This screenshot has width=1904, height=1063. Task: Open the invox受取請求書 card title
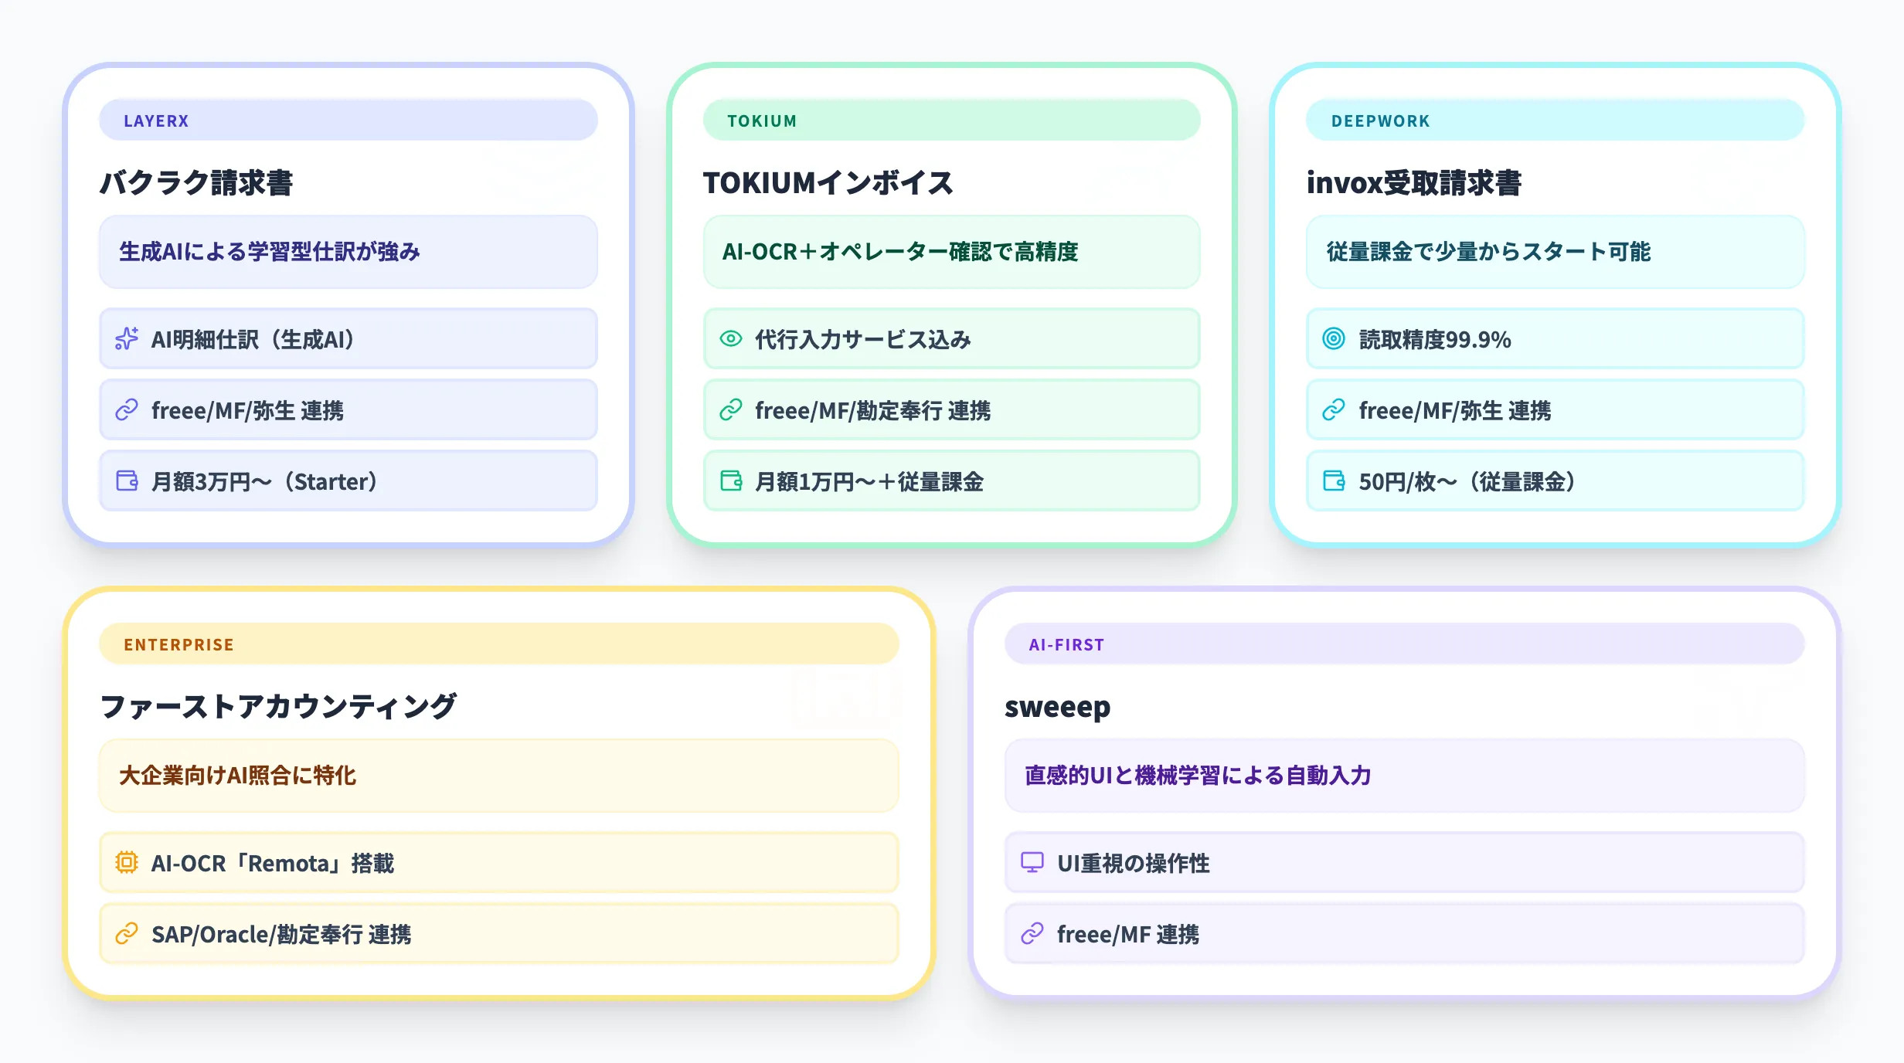1413,183
